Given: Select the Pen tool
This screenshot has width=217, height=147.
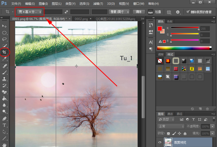Looking at the screenshot, I should (4, 119).
